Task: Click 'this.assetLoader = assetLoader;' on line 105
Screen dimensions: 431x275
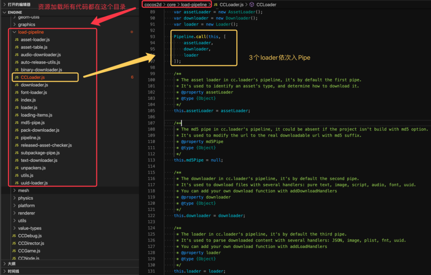Action: (212, 111)
